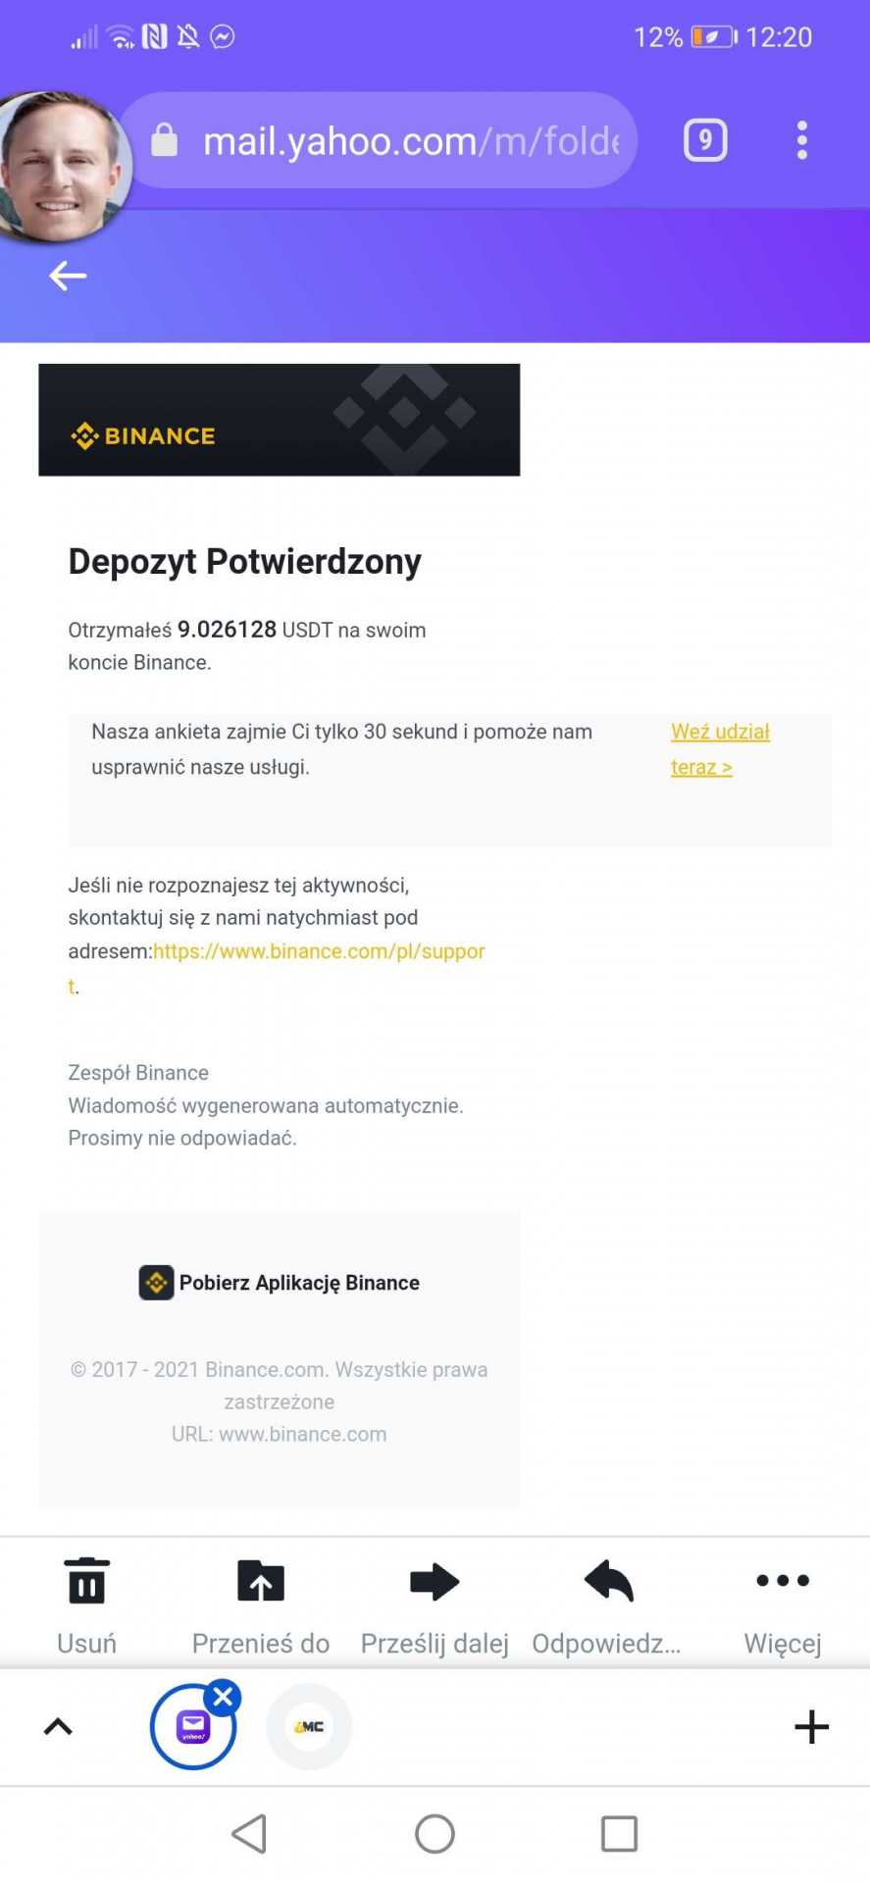870x1883 pixels.
Task: Switch to the CMC tab thumbnail
Action: 309,1727
